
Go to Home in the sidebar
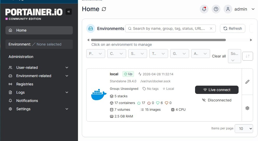click(39, 30)
